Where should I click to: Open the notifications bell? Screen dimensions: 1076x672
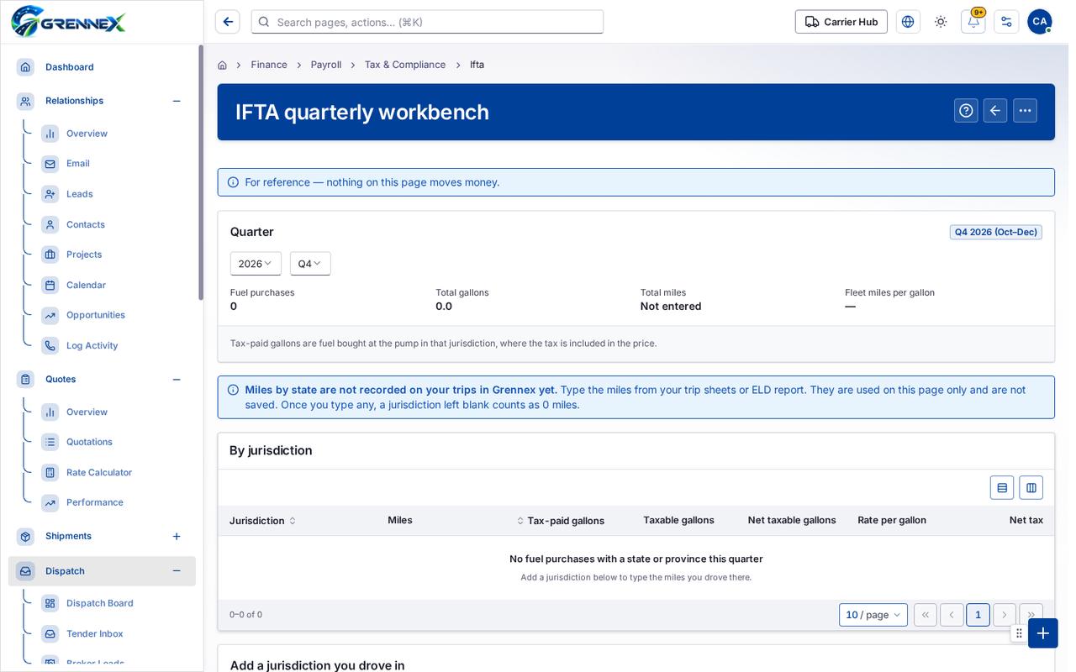coord(973,22)
